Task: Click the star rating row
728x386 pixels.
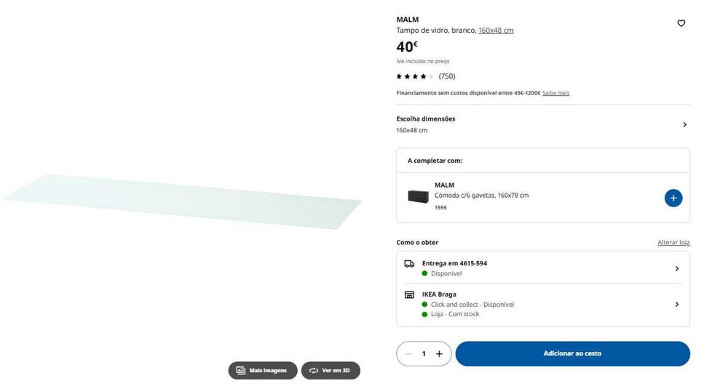Action: pos(415,76)
